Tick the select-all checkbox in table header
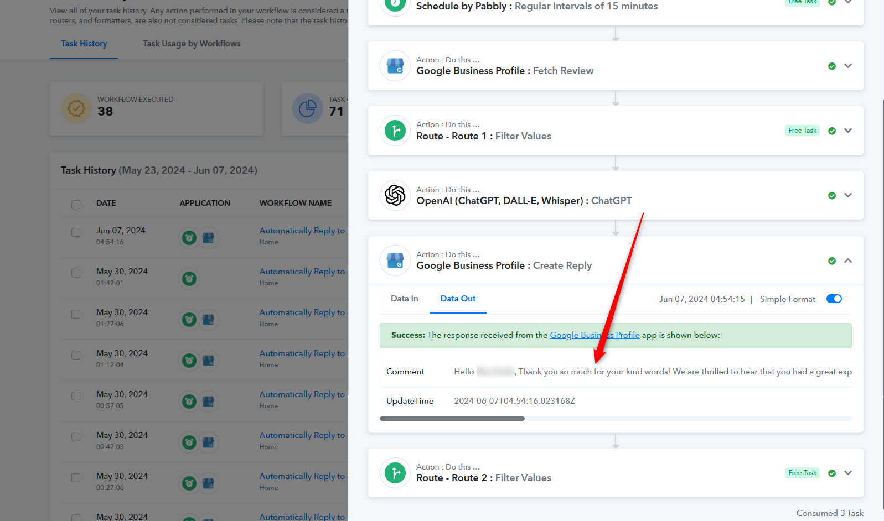 pos(76,205)
